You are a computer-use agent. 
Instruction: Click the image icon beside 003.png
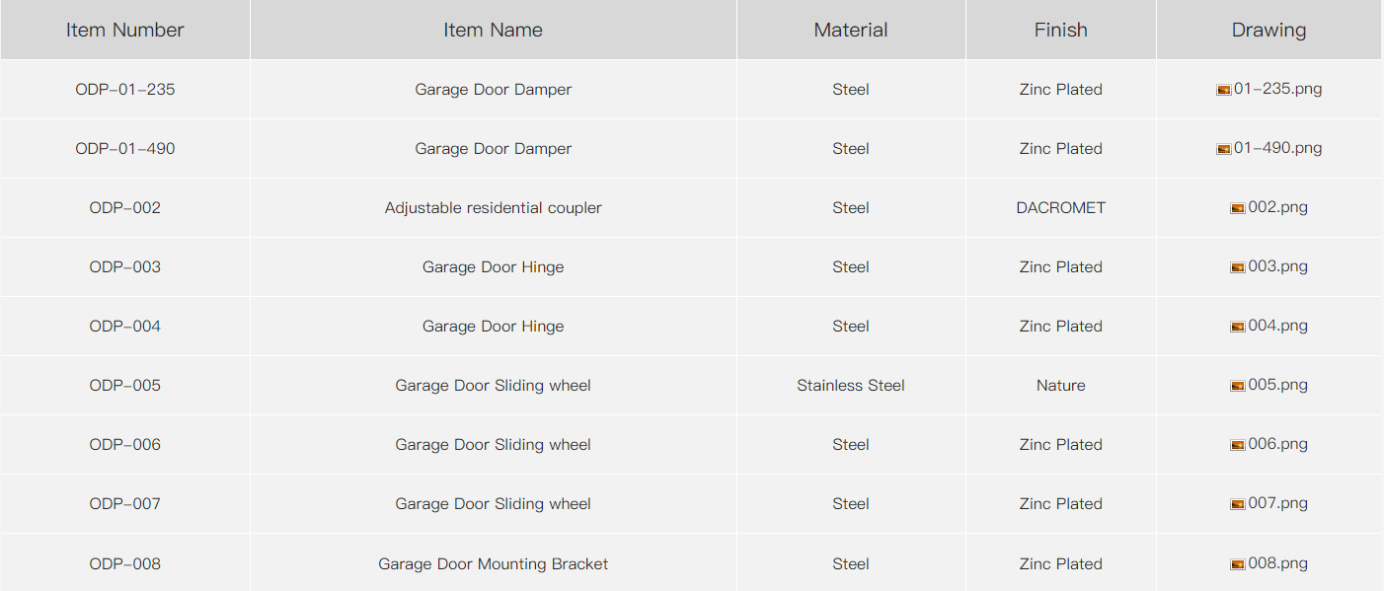tap(1238, 267)
